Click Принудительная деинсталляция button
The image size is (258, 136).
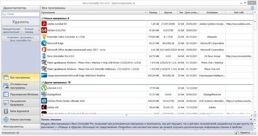pos(11,30)
